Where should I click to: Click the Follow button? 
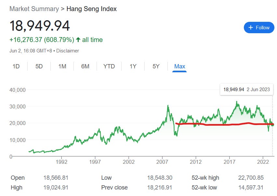tap(259, 28)
